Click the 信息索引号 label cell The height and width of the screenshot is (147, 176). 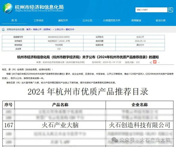tap(18, 37)
